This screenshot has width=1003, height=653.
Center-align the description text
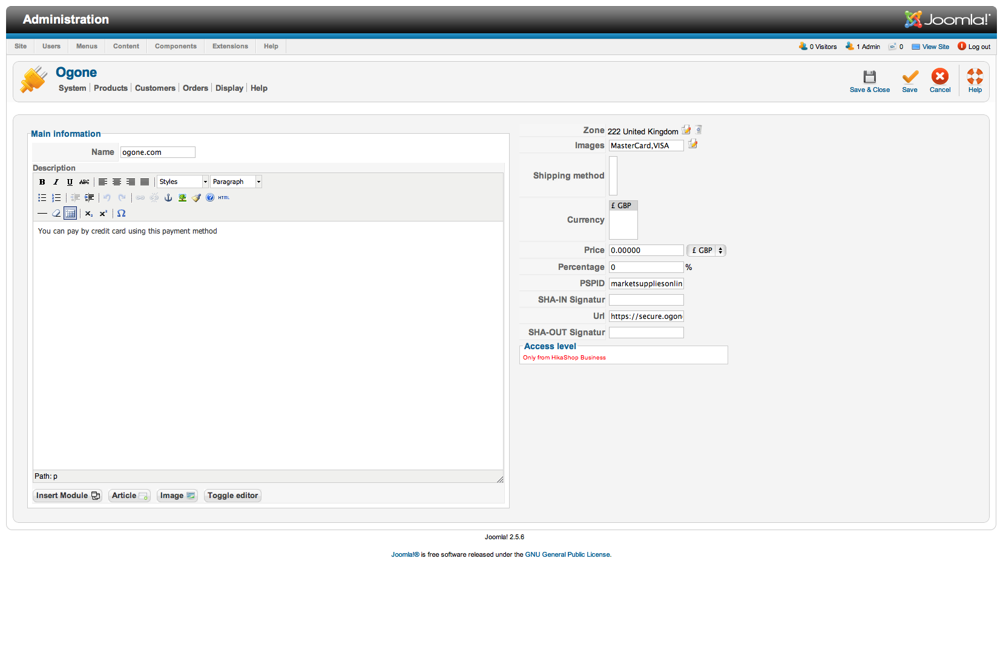click(117, 182)
